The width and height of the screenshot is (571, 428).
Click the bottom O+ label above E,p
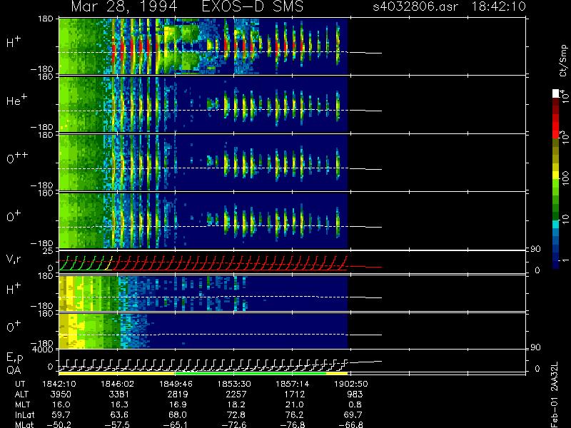pyautogui.click(x=14, y=327)
